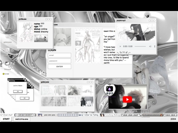Click the 'I rather be fishing' banner
The height and width of the screenshot is (133, 178).
pyautogui.click(x=89, y=115)
